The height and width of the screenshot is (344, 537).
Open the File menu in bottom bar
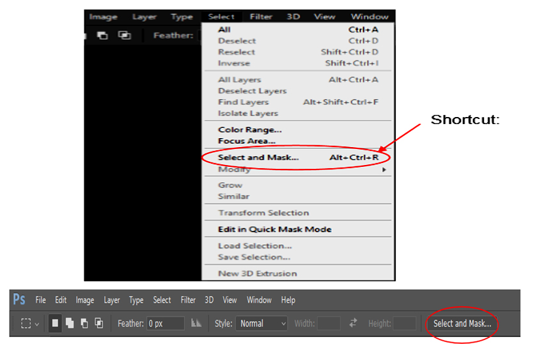[40, 300]
